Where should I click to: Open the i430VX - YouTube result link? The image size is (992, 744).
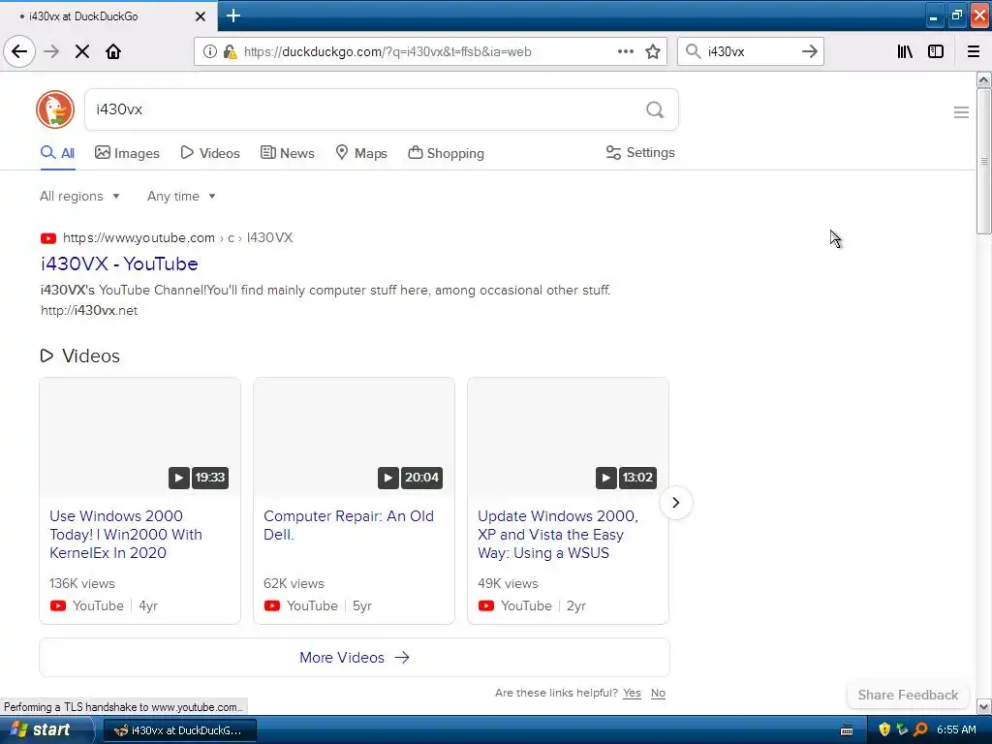(x=119, y=263)
